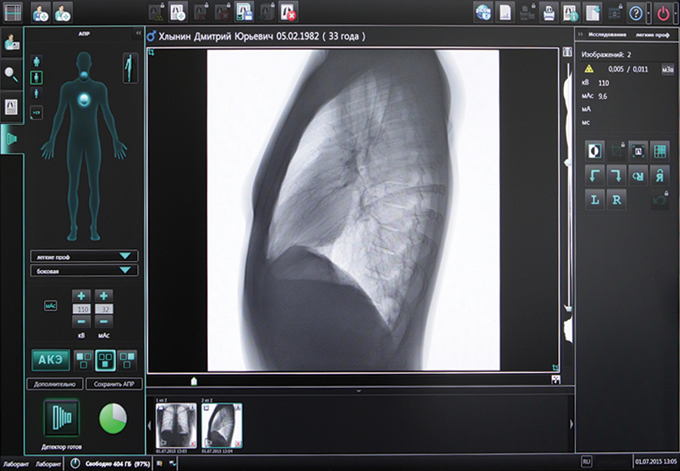Viewport: 680px width, 471px height.
Task: Open the help question mark button
Action: (x=635, y=12)
